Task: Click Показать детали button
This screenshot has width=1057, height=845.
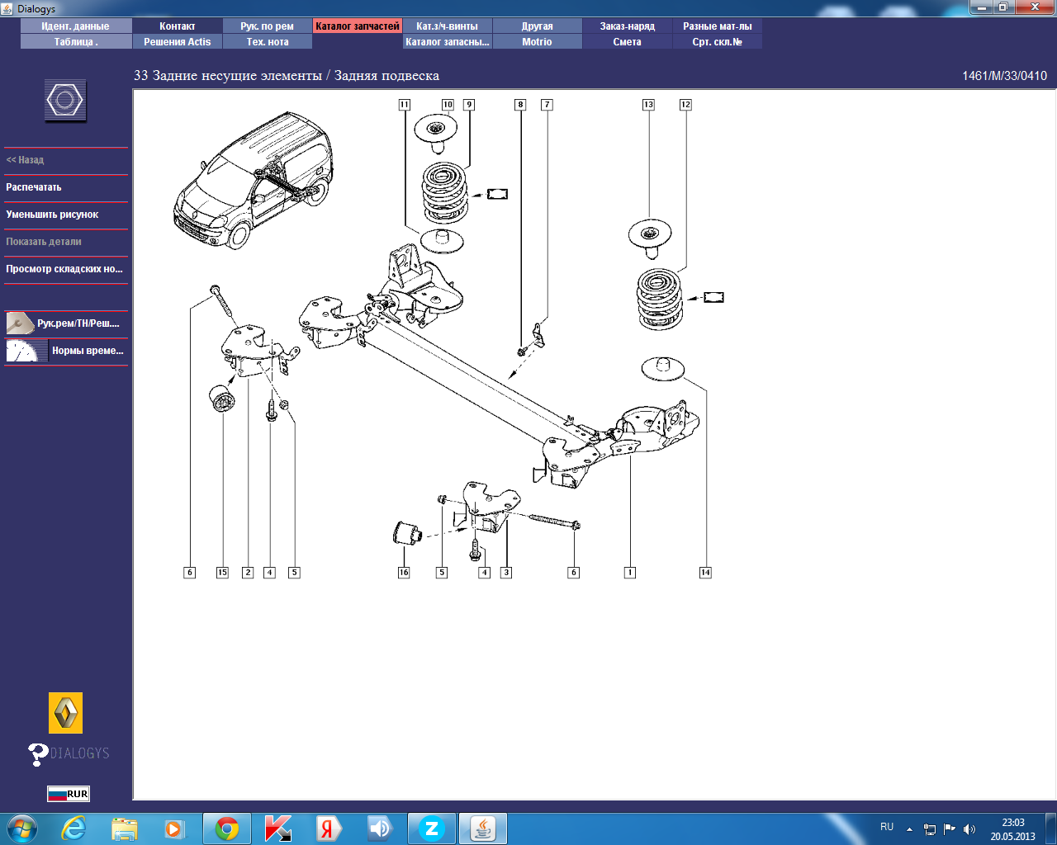Action: pos(66,242)
